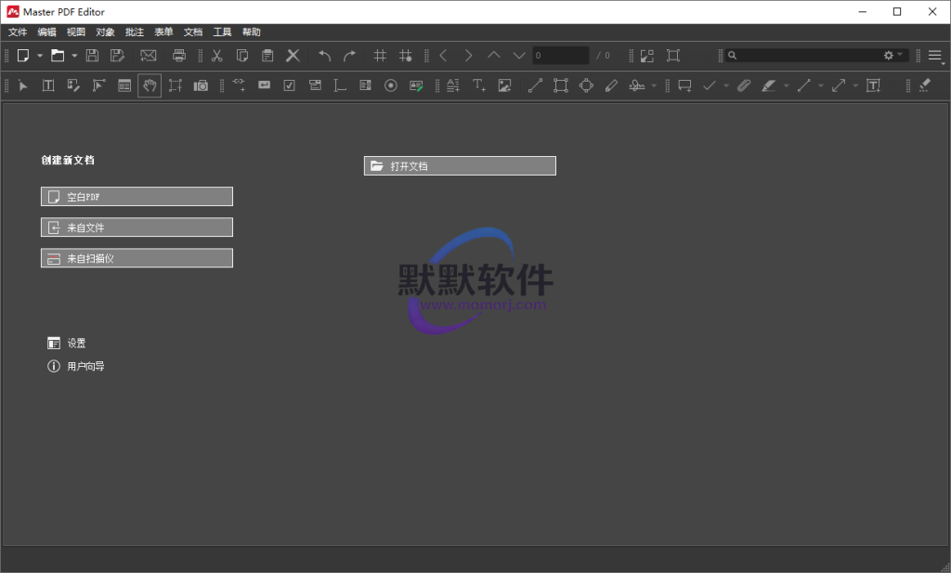Toggle the grid display icon
The height and width of the screenshot is (573, 951).
(x=380, y=56)
